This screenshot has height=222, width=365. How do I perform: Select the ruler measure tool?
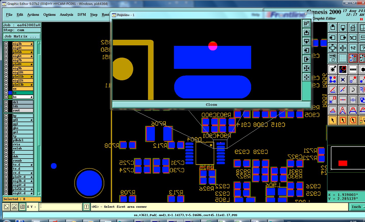(353, 69)
